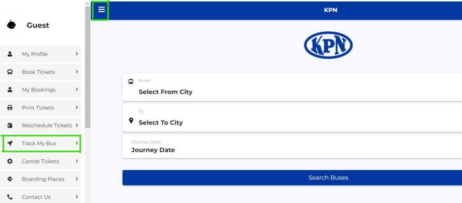Click the printer icon beside Print Tickets
The width and height of the screenshot is (462, 203).
[10, 108]
